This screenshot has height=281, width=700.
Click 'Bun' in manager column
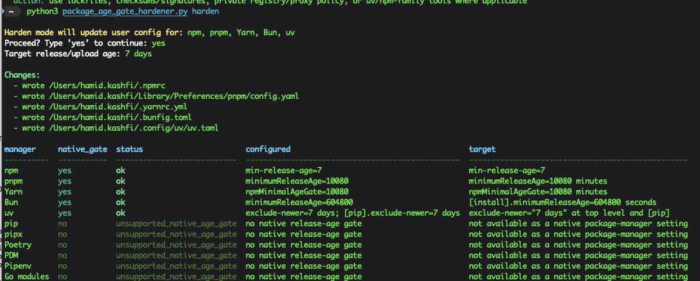tap(11, 202)
